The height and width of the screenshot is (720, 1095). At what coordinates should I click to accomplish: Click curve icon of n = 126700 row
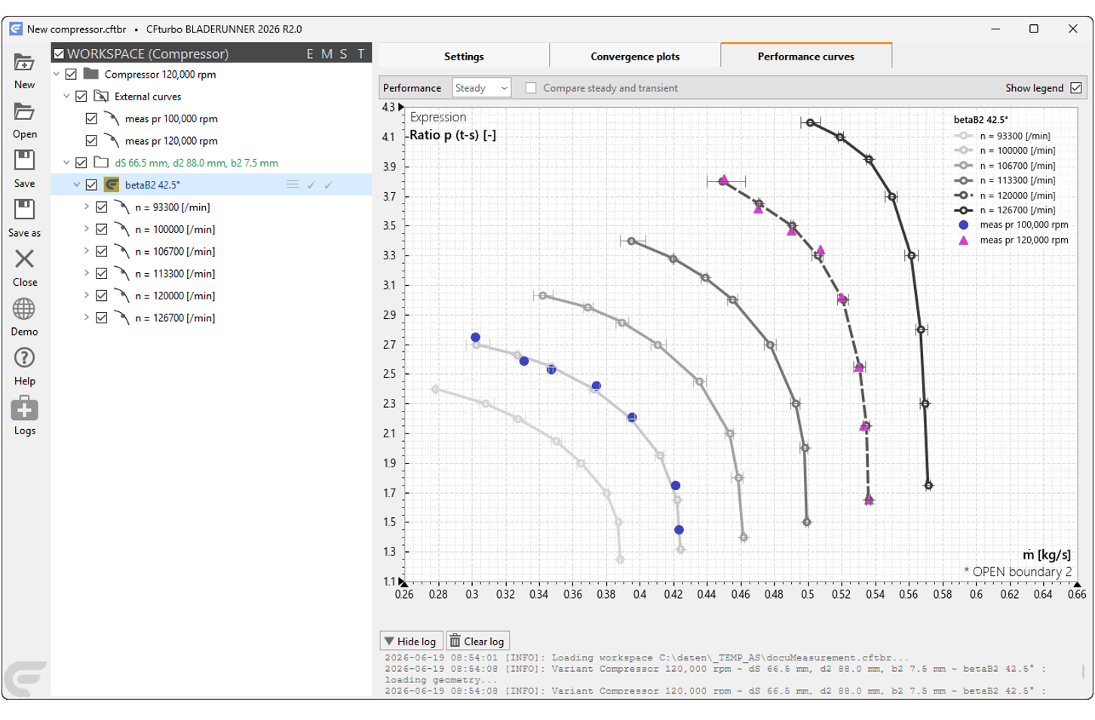(x=121, y=317)
